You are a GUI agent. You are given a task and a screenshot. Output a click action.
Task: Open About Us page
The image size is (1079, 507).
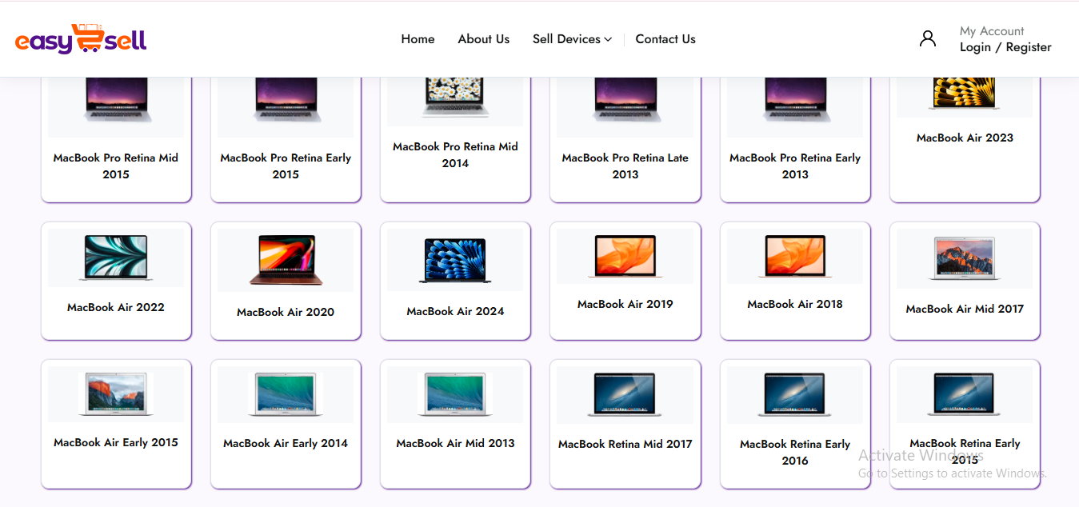click(483, 39)
